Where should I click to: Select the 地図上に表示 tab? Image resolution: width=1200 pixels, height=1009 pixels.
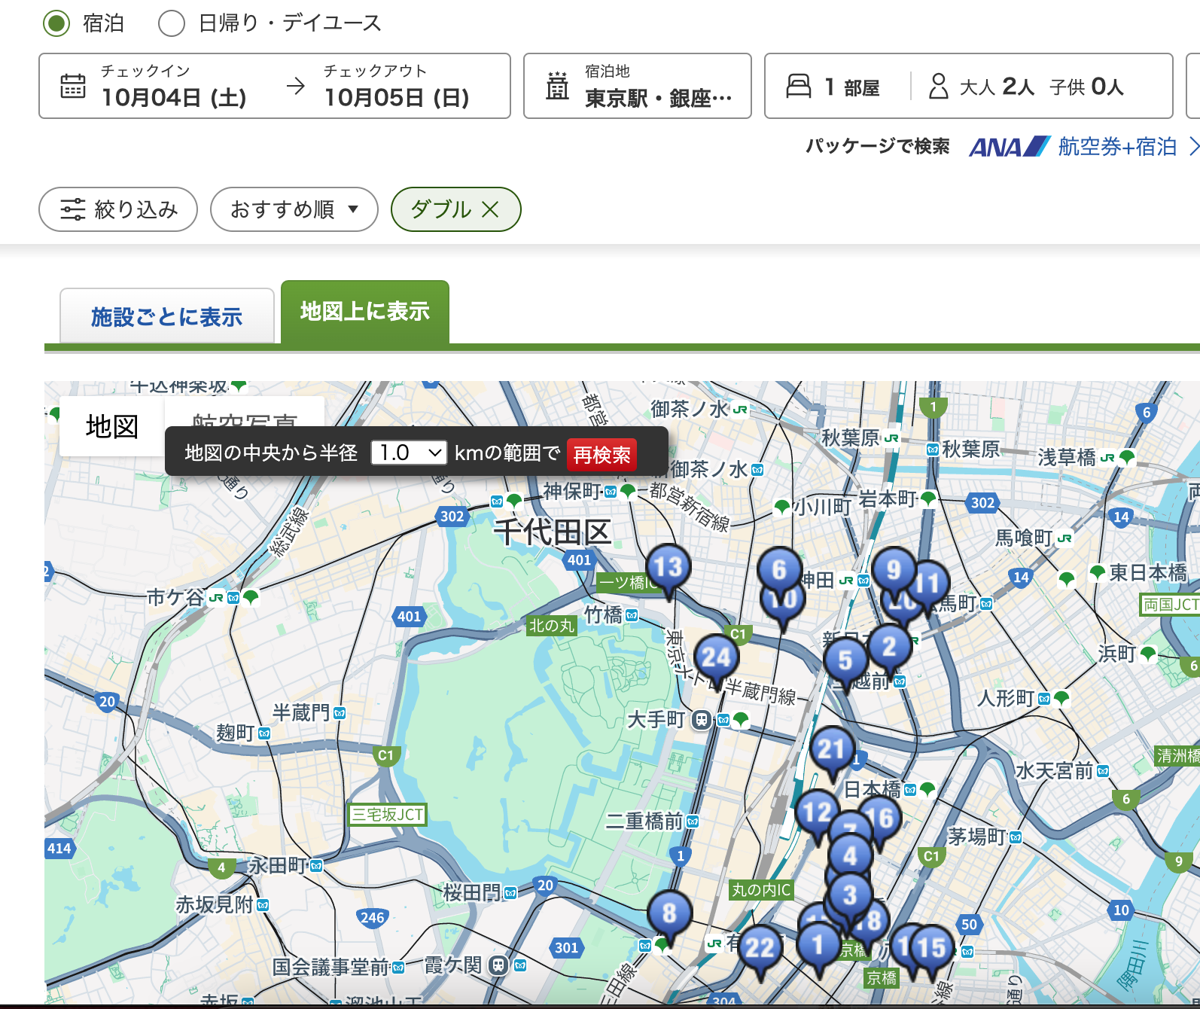pos(364,312)
